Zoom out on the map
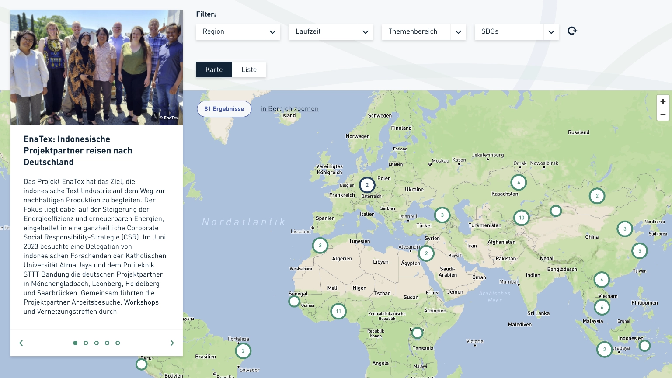The height and width of the screenshot is (378, 672). click(x=663, y=114)
